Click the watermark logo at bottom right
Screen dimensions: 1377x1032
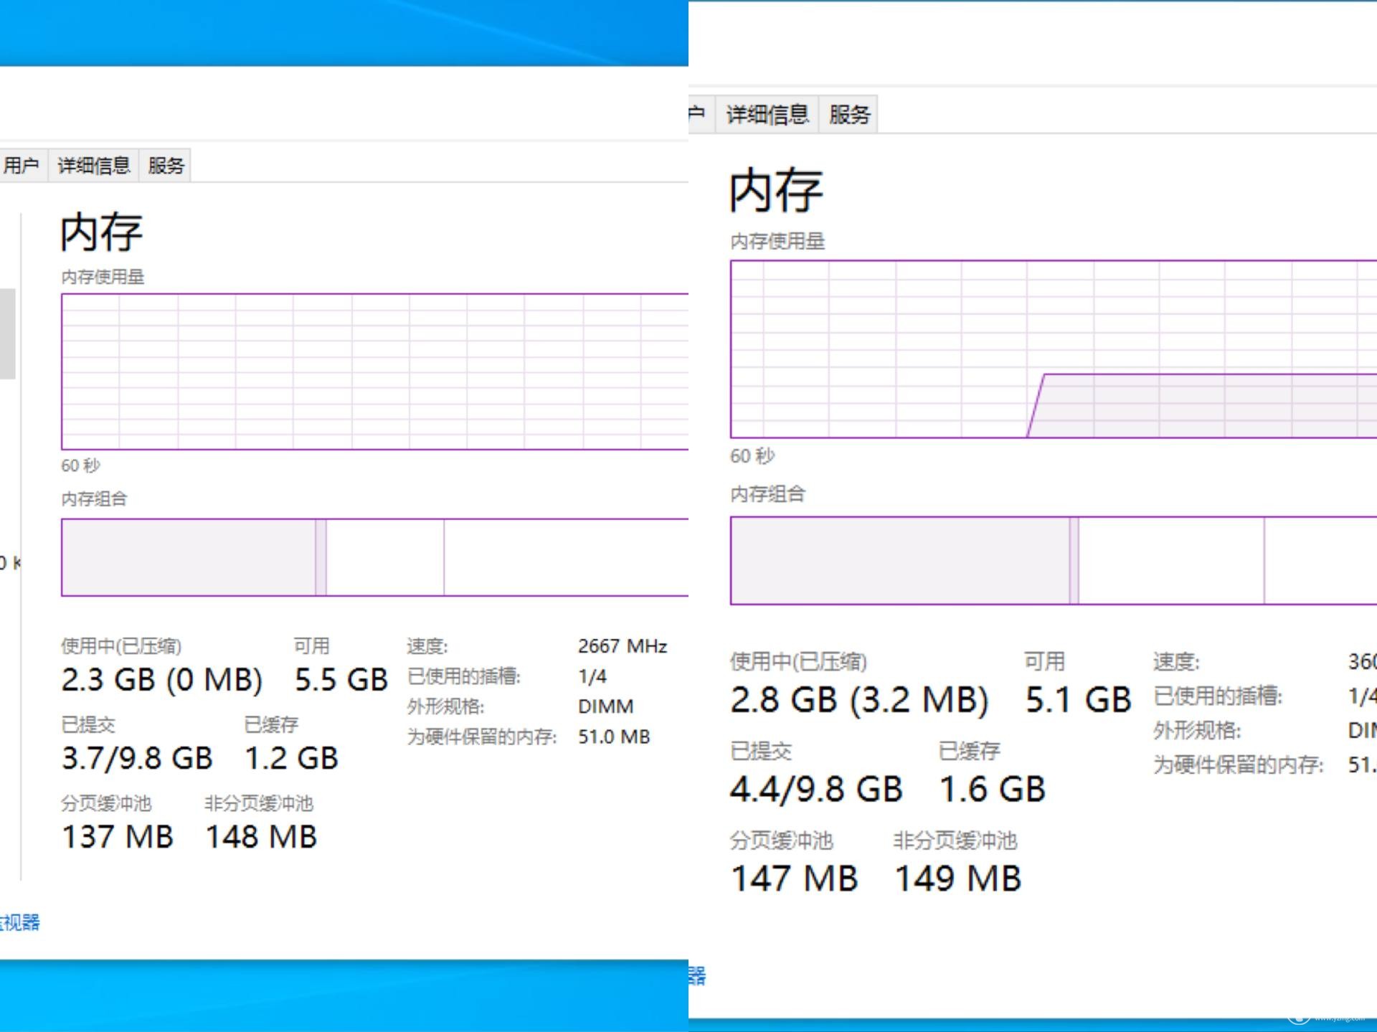(1299, 1018)
